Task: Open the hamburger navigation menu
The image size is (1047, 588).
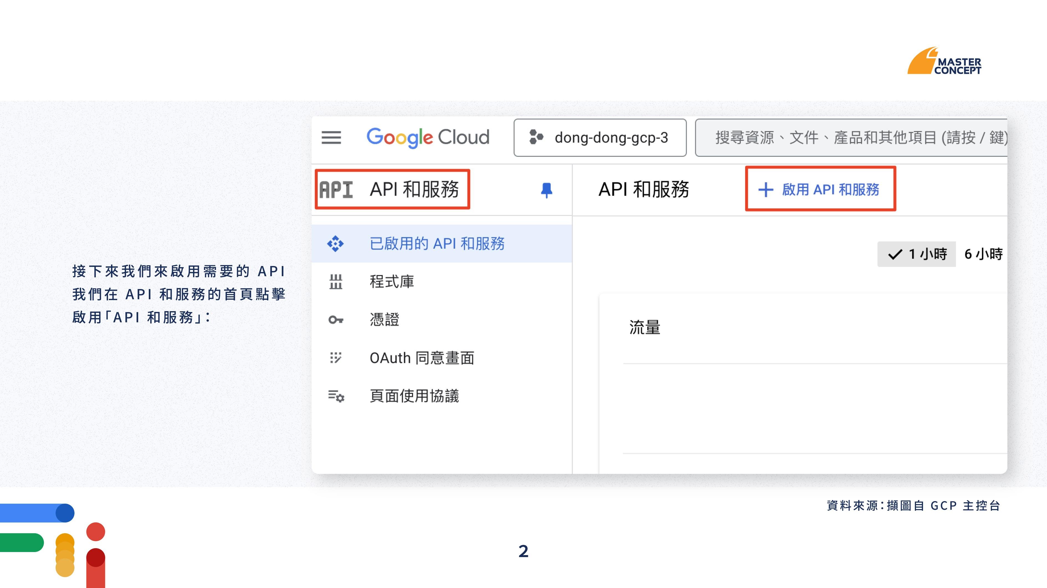Action: 331,137
